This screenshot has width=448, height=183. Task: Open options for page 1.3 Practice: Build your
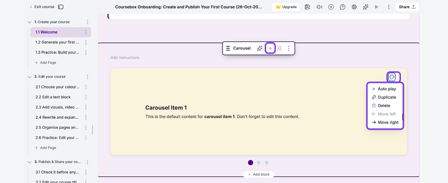coord(86,53)
